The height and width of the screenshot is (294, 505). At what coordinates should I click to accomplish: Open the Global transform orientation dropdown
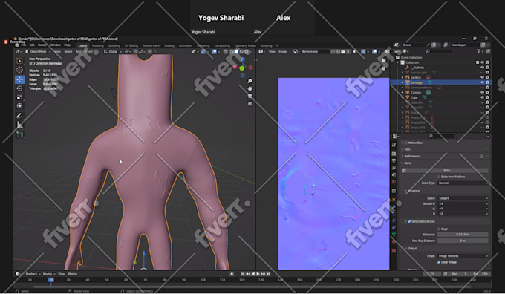113,51
